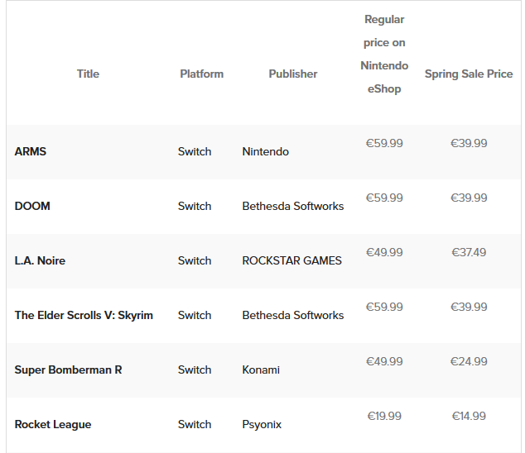Select the ARMS game title
525x453 pixels.
31,151
